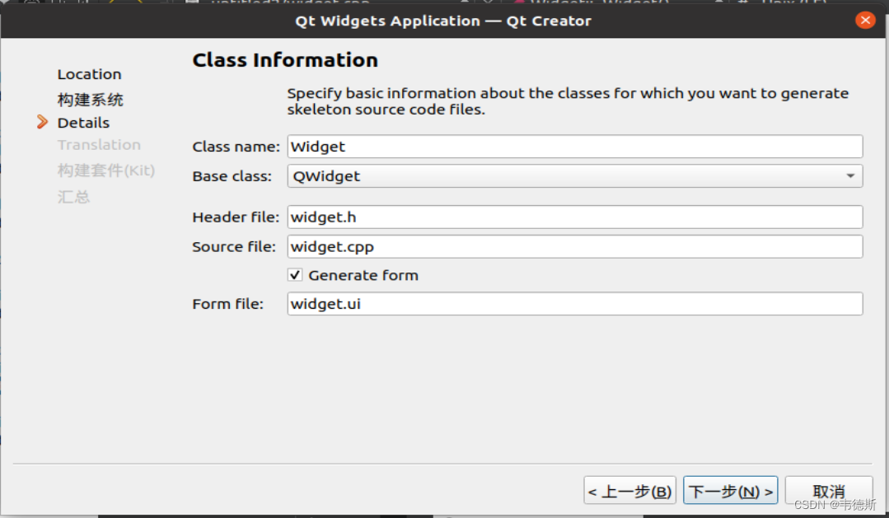Viewport: 889px width, 518px height.
Task: Go to next step with 下一步(N)
Action: 730,491
